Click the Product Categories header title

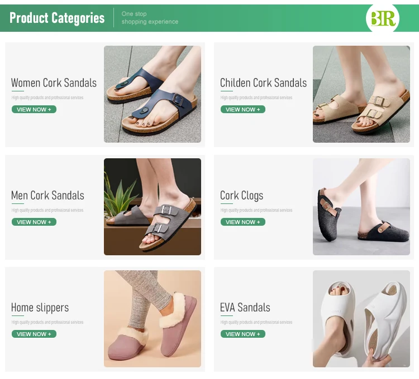(57, 18)
